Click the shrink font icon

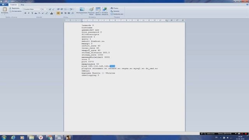(53, 9)
